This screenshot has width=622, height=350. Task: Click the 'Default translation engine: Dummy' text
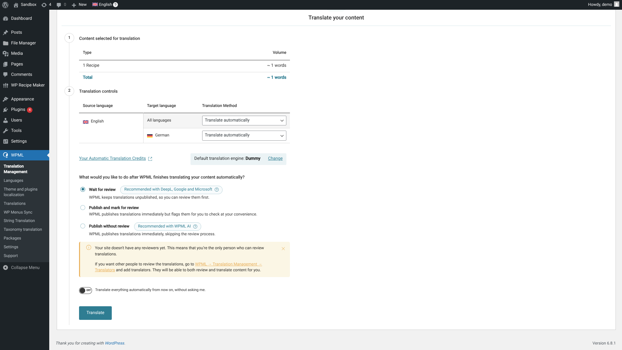[227, 158]
